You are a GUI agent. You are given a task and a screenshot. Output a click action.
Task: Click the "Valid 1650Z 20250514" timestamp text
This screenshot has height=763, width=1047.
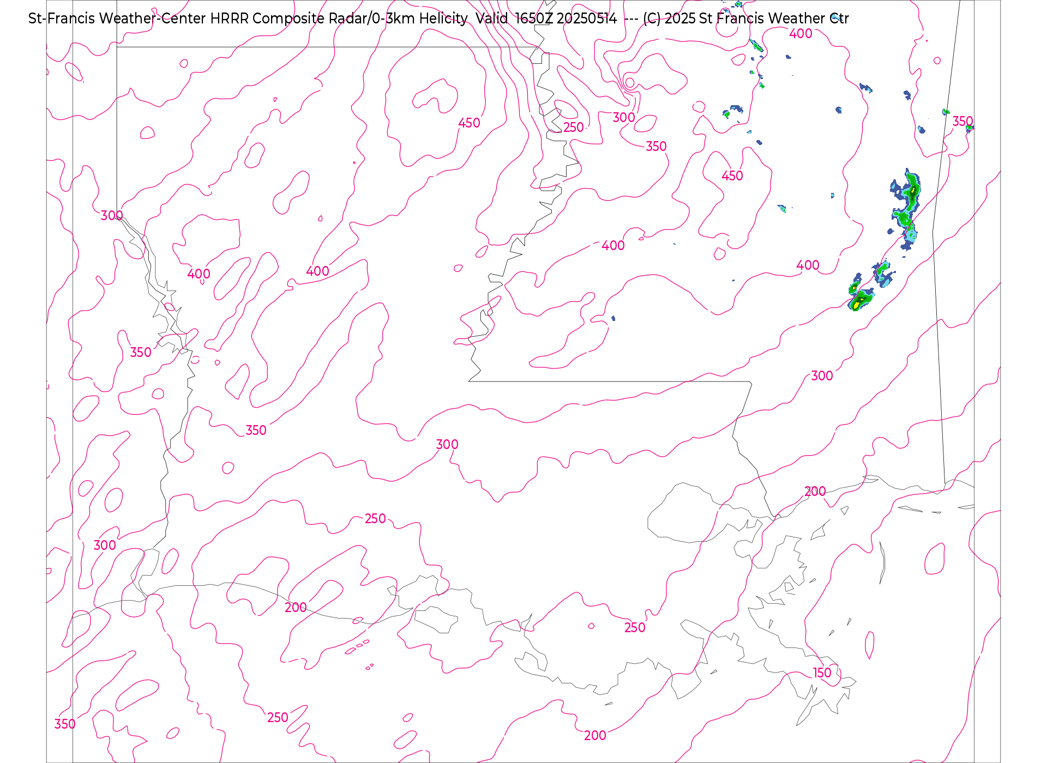(x=546, y=19)
